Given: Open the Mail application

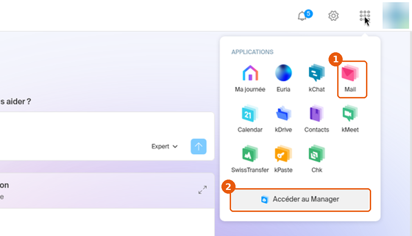Looking at the screenshot, I should coord(350,78).
